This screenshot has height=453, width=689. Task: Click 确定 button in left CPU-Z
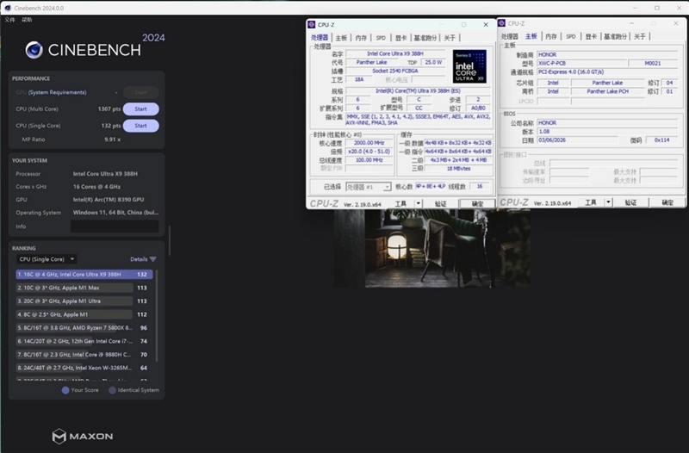[x=477, y=203]
